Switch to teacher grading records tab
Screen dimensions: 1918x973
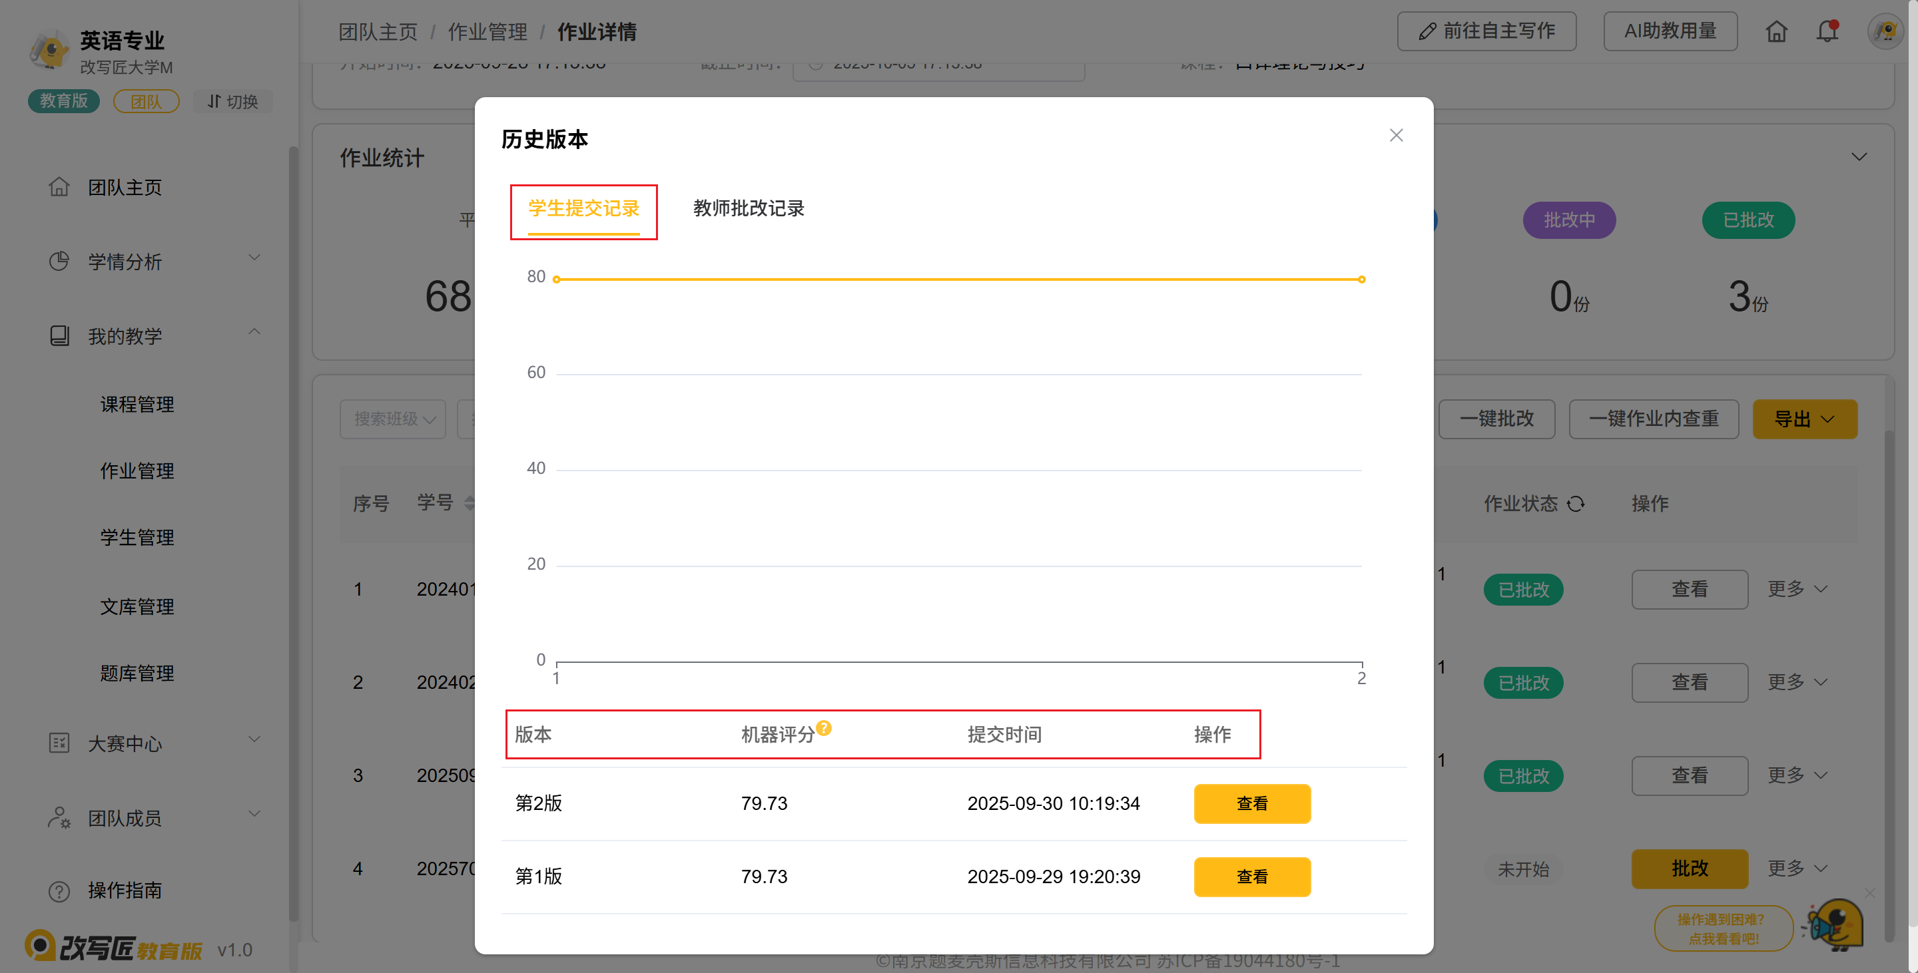point(749,208)
